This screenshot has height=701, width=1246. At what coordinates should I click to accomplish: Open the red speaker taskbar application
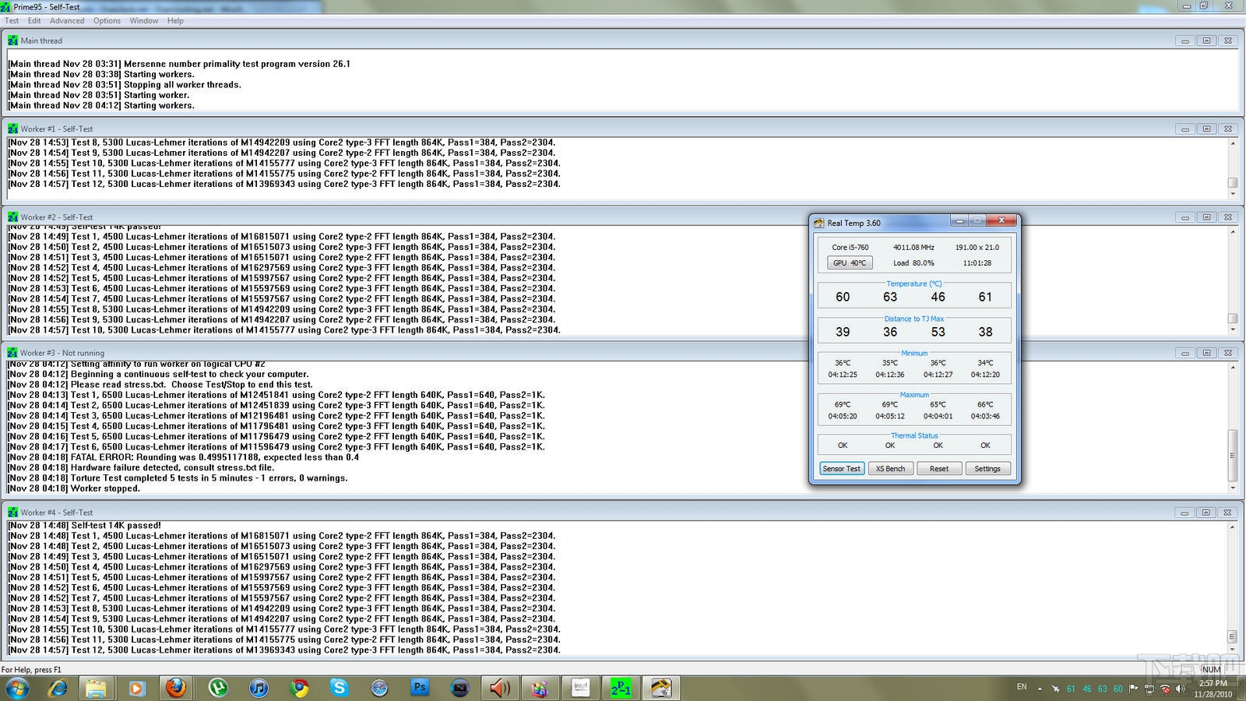click(x=499, y=688)
